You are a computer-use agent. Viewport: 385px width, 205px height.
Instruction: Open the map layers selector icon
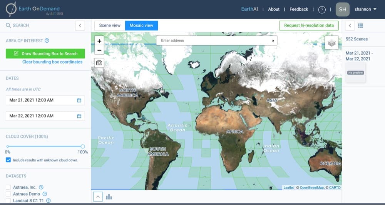331,43
